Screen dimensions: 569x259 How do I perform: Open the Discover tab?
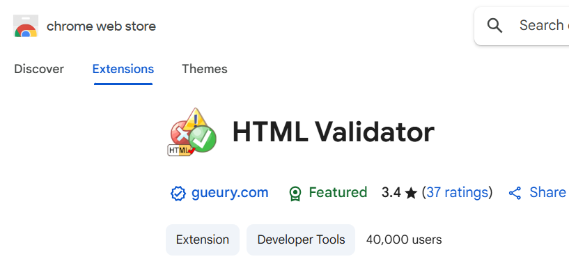point(39,69)
